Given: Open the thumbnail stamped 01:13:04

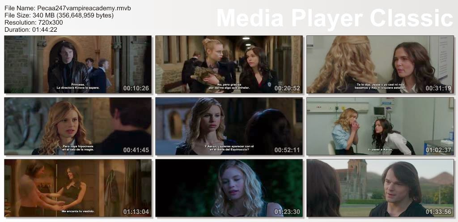Looking at the screenshot, I should pos(78,188).
